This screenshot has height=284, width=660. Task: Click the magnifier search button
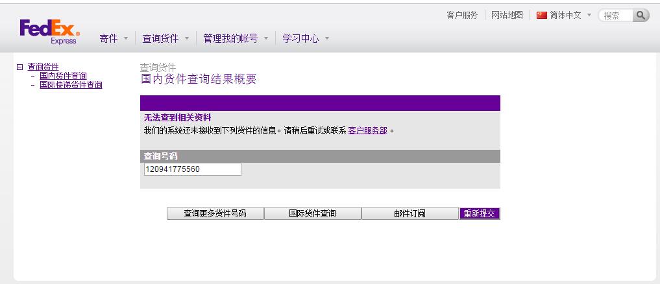641,16
